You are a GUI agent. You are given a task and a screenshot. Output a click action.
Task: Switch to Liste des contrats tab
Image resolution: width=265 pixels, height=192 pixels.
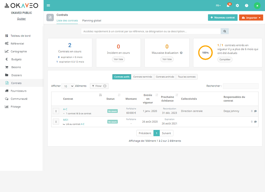67,21
